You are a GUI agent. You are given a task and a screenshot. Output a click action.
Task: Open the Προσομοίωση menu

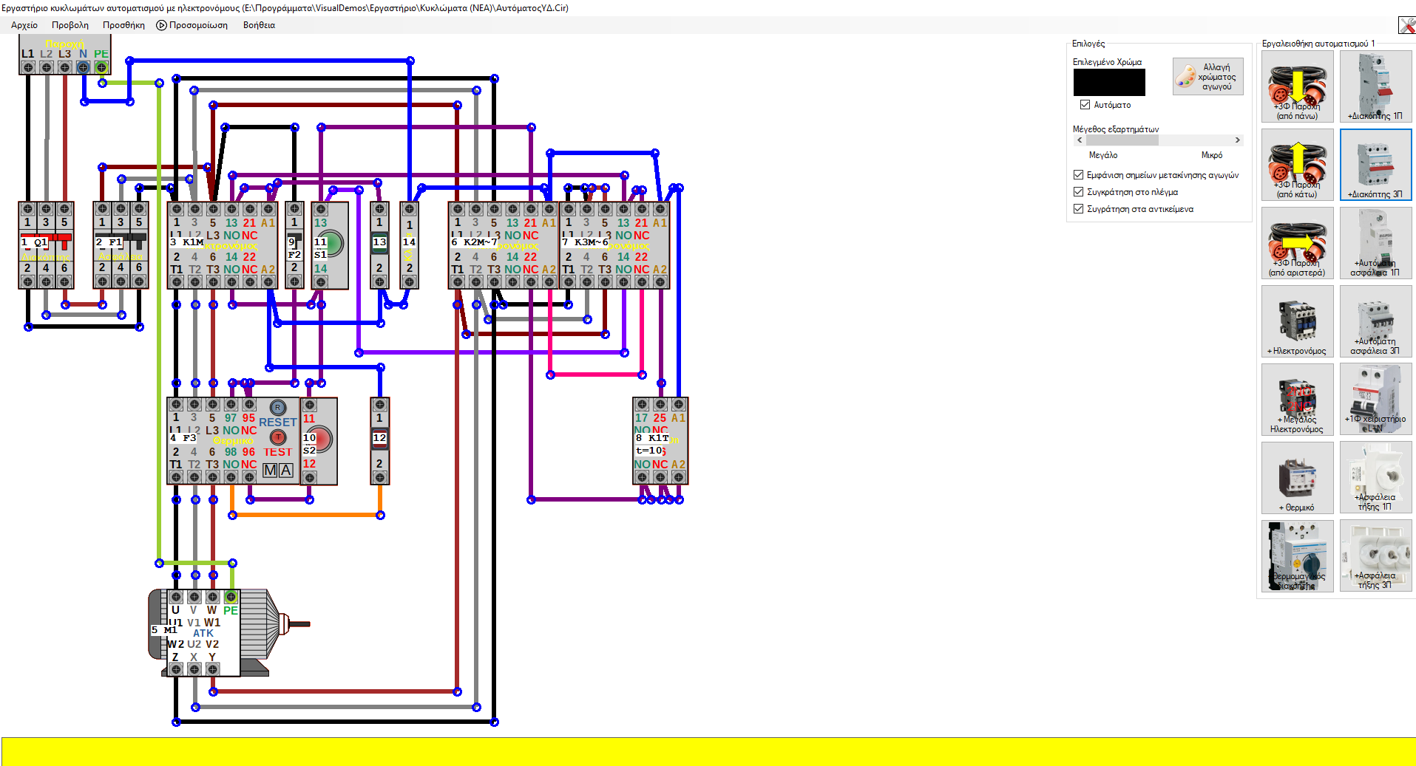click(x=192, y=25)
